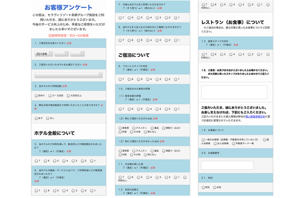
Task: Select あり for other facility usage
Action: [x=36, y=118]
